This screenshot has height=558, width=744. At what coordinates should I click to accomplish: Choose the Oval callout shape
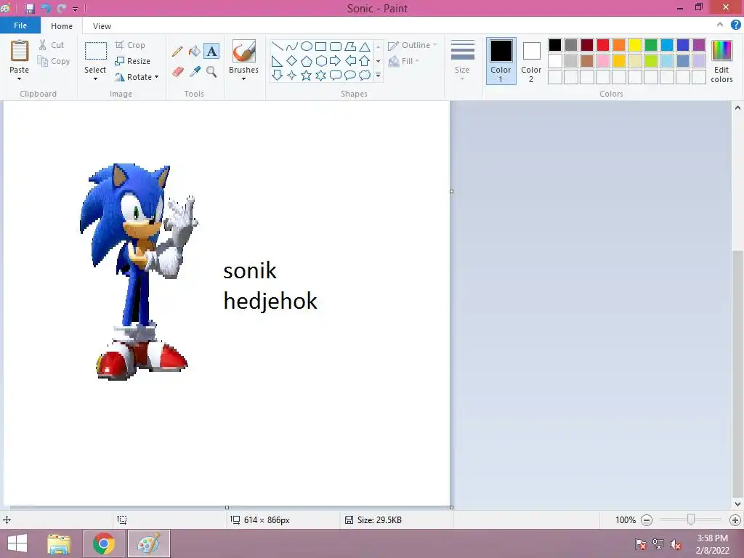[x=350, y=75]
